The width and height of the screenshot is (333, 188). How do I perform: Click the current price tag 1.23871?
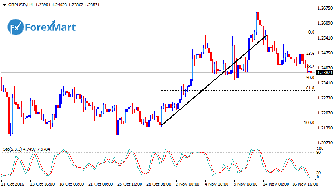[x=323, y=73]
